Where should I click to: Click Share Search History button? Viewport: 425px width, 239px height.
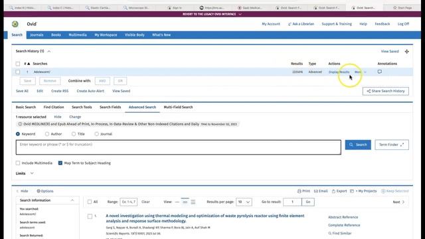(385, 91)
